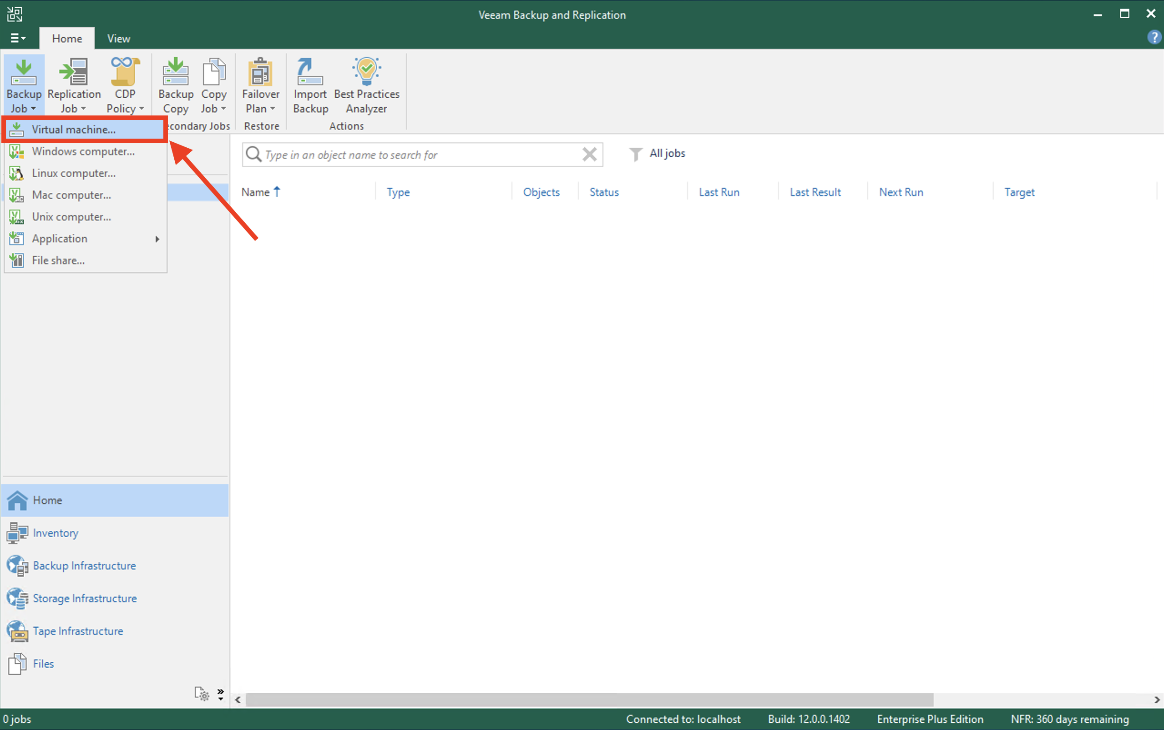
Task: Click 'Enterprise Plus Edition' status text
Action: [x=930, y=719]
